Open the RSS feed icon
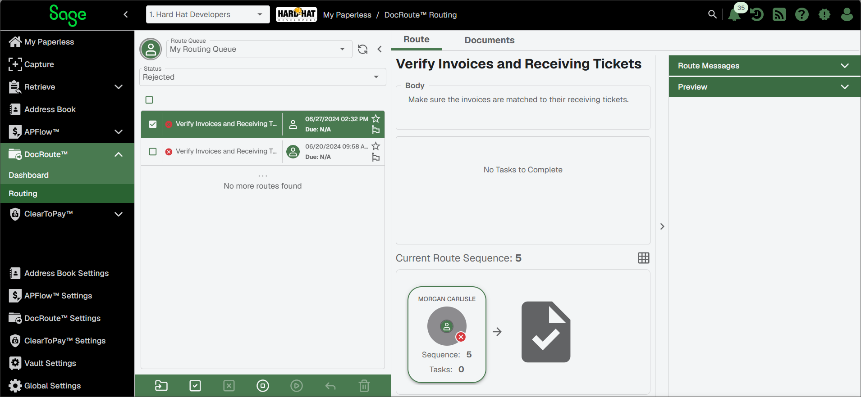This screenshot has width=861, height=397. coord(779,14)
